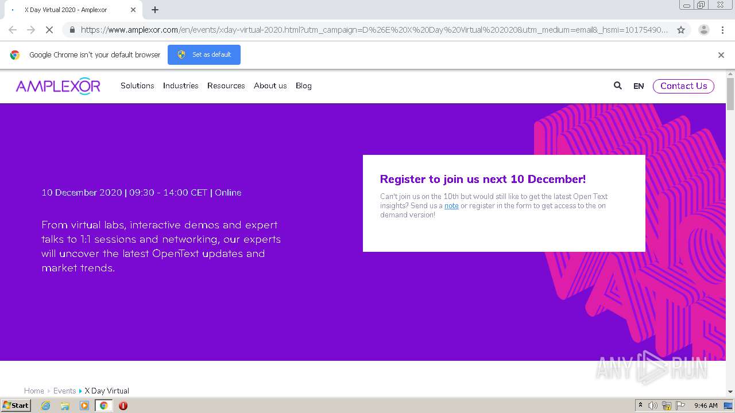Screen dimensions: 735x413
Task: Close the X Day Virtual 2020 tab
Action: pyautogui.click(x=133, y=10)
